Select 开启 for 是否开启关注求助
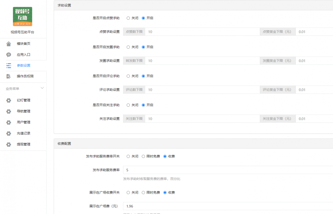Screen dimensions: 333x214 (143, 105)
